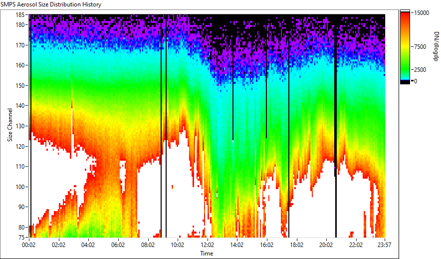Viewport: 441px width, 259px height.
Task: Click the 0 color scale minimum value
Action: 416,81
